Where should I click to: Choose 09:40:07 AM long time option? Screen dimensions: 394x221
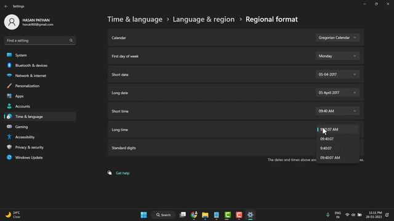coord(337,158)
